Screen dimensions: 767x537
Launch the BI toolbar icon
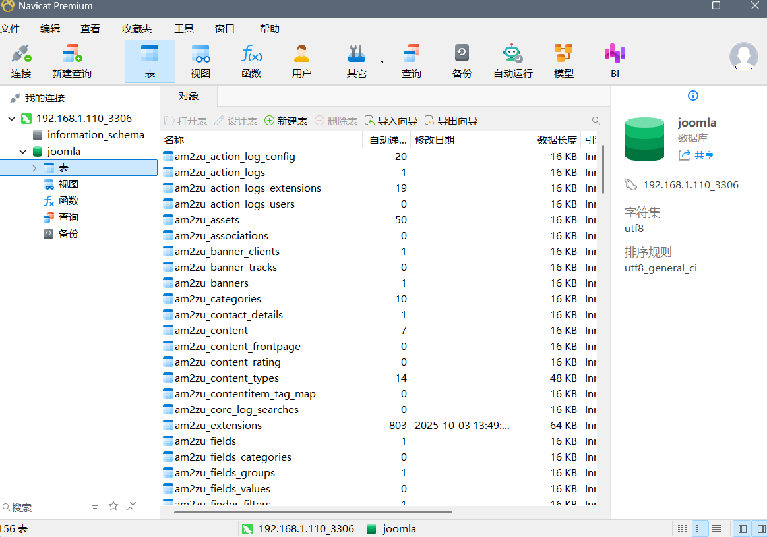(x=615, y=61)
